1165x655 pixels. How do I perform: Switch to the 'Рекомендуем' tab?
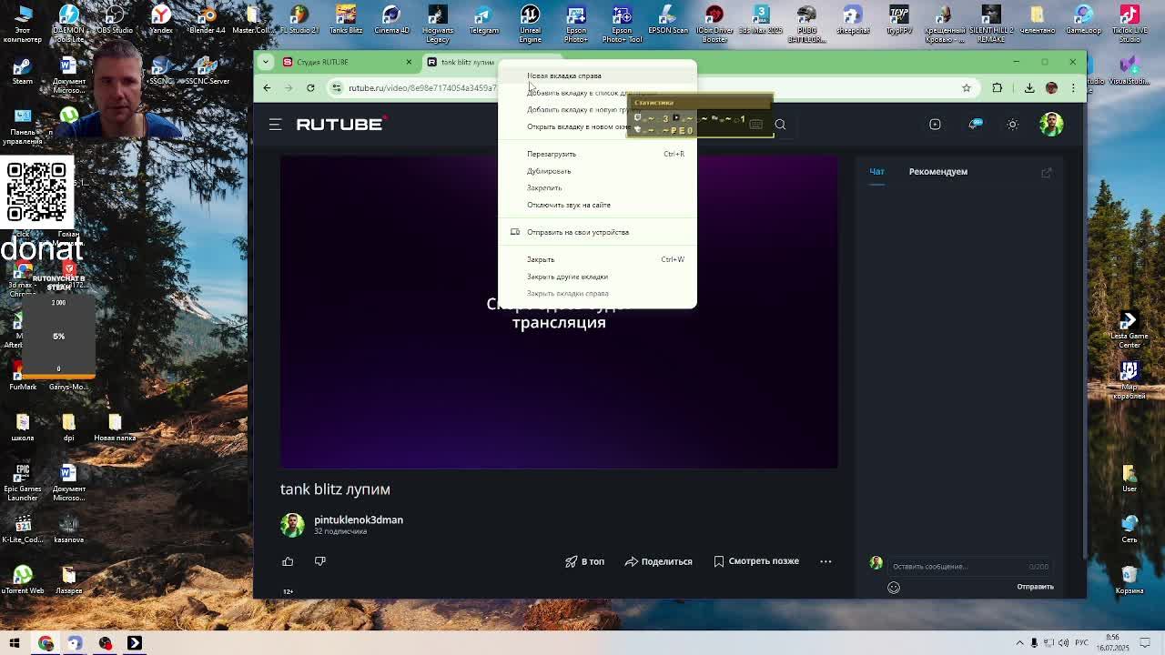pyautogui.click(x=937, y=172)
